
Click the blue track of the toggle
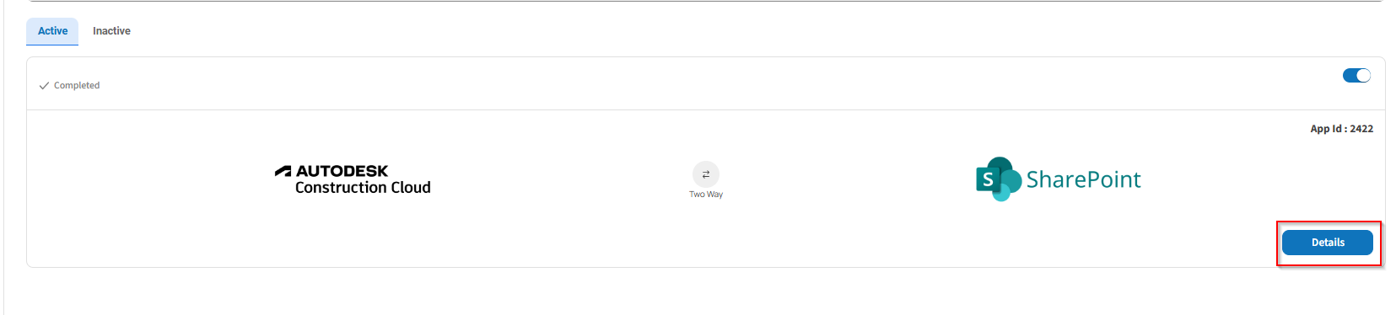click(1350, 76)
